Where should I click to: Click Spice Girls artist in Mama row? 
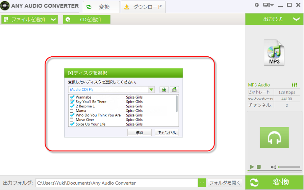point(134,111)
